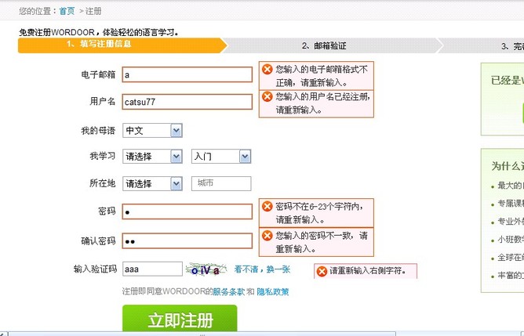Click the error icon next to the captcha re-enter message
524x336 pixels.
[x=322, y=271]
